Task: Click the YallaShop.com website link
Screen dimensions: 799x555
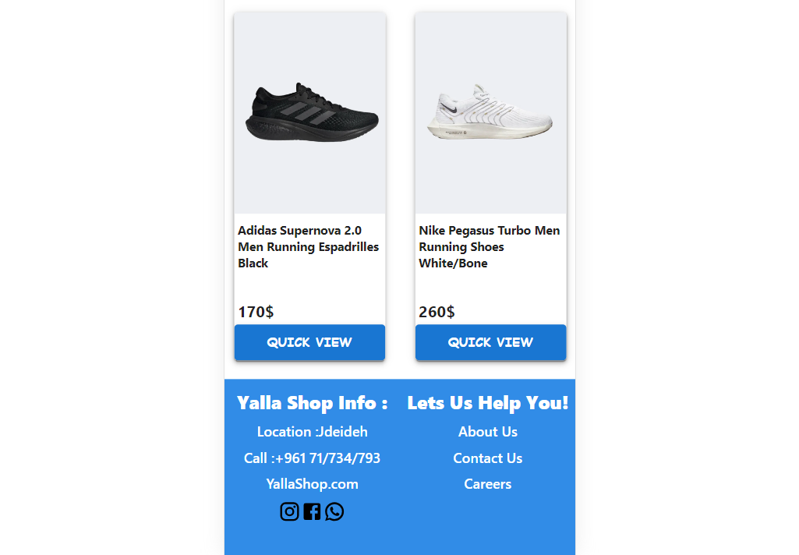Action: click(312, 483)
